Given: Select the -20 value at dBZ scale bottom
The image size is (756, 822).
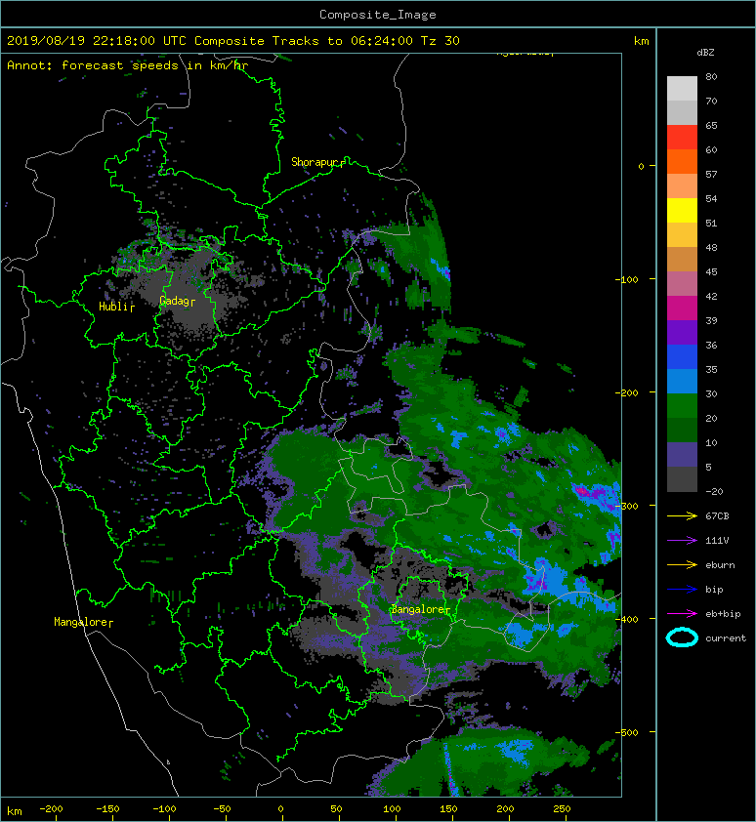Looking at the screenshot, I should click(715, 492).
